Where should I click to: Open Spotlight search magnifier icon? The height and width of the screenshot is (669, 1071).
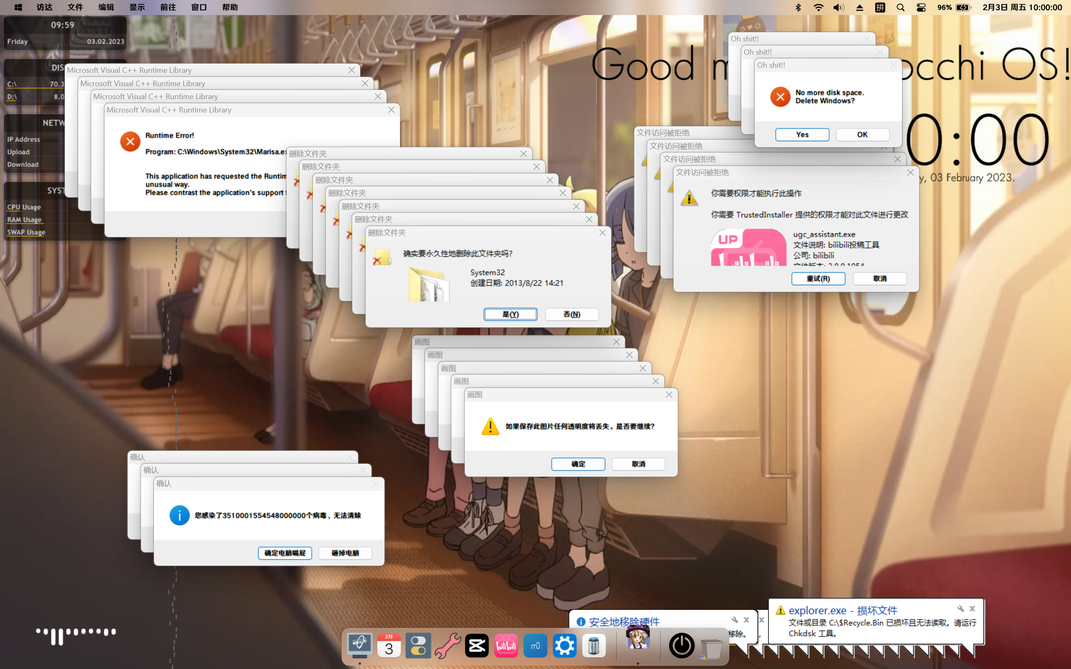coord(901,8)
